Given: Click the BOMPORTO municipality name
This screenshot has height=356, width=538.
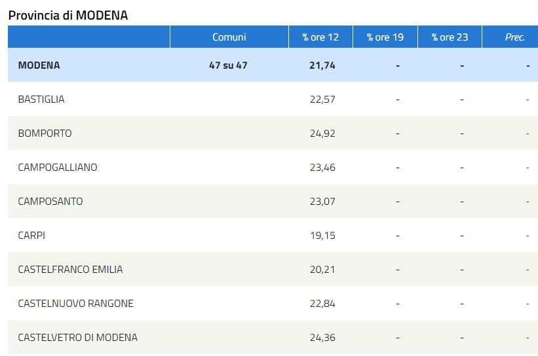Looking at the screenshot, I should point(45,133).
